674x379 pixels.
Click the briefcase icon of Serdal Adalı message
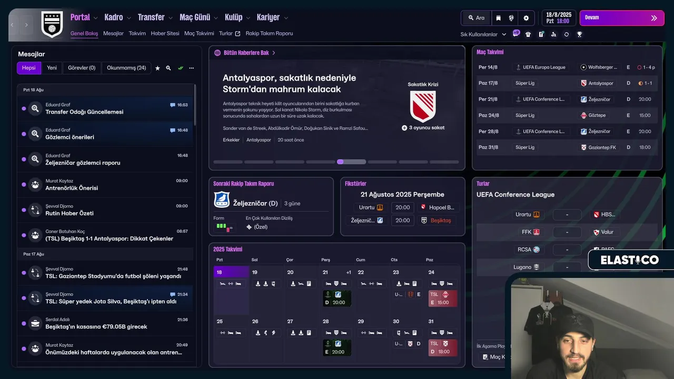pos(35,323)
